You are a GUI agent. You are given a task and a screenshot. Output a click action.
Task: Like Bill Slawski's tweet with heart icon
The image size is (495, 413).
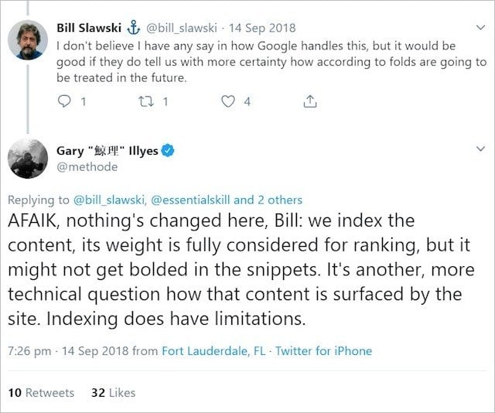[227, 101]
